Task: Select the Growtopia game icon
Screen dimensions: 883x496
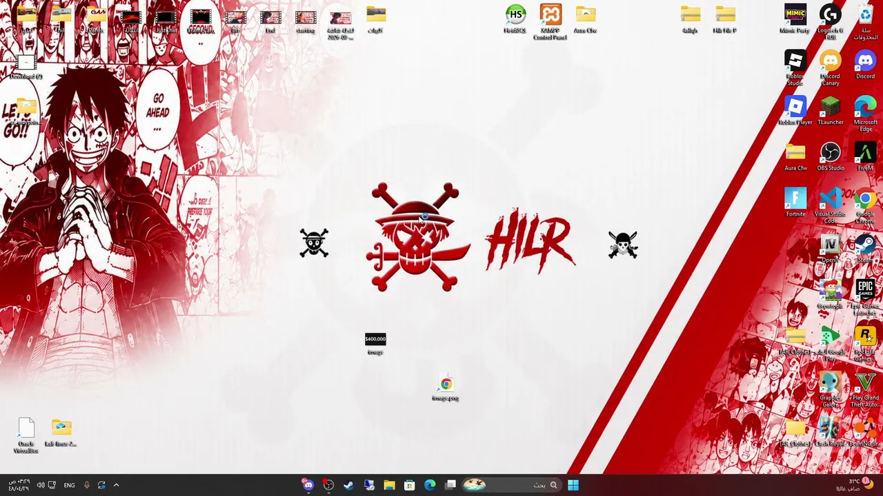Action: tap(830, 294)
